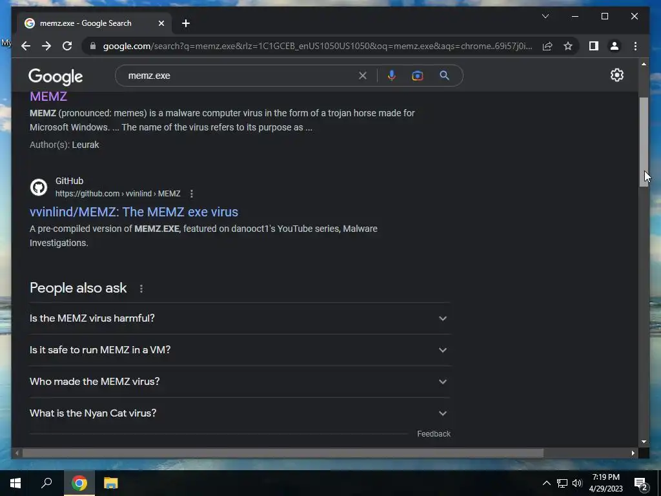Screen dimensions: 661x496
Task: Reload the Google search page
Action: click(x=67, y=46)
